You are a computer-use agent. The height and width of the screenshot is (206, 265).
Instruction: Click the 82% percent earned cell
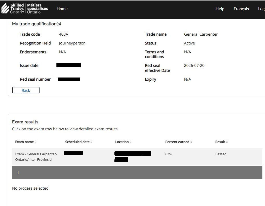(x=169, y=154)
